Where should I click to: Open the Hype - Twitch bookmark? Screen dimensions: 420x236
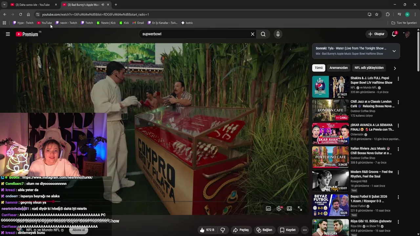[x=23, y=23]
